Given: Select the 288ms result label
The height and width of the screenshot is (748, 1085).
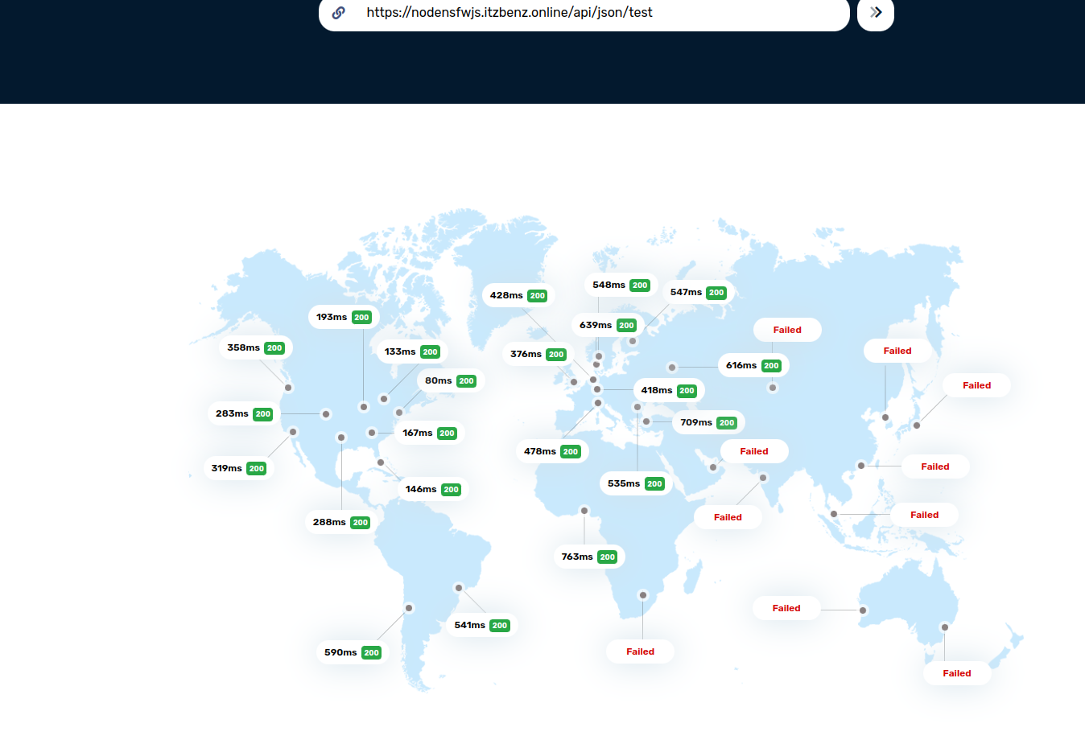Looking at the screenshot, I should point(341,522).
